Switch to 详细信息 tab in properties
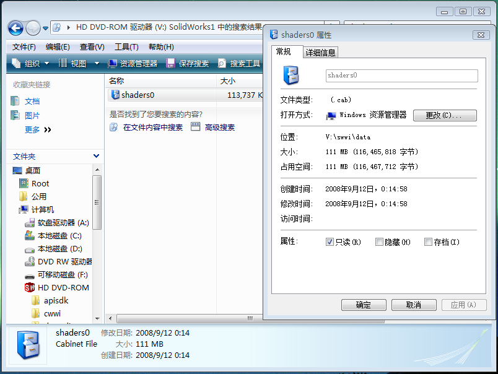 [x=320, y=53]
